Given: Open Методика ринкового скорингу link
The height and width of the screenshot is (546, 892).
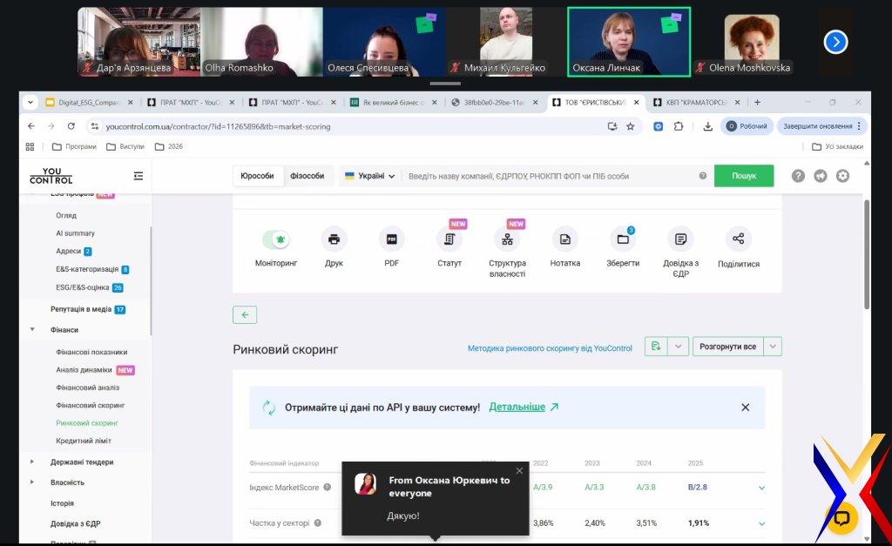Looking at the screenshot, I should [x=550, y=348].
